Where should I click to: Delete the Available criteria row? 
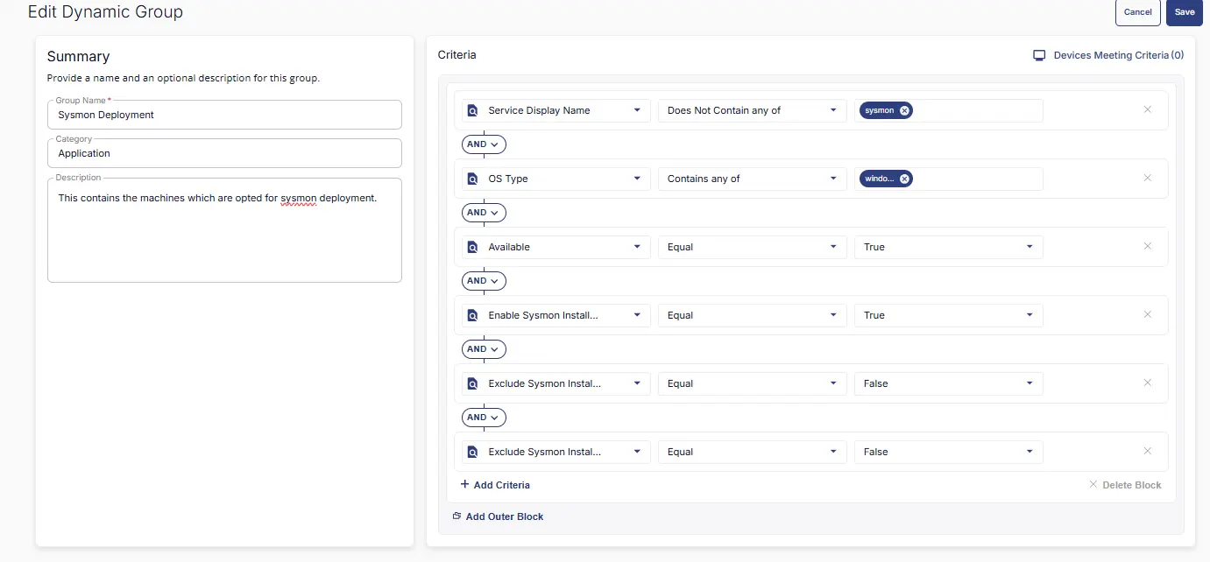[x=1147, y=246]
